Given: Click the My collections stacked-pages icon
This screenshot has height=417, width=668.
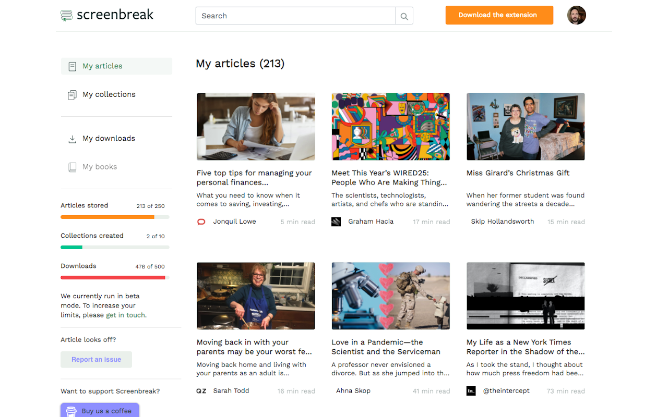Looking at the screenshot, I should (71, 94).
